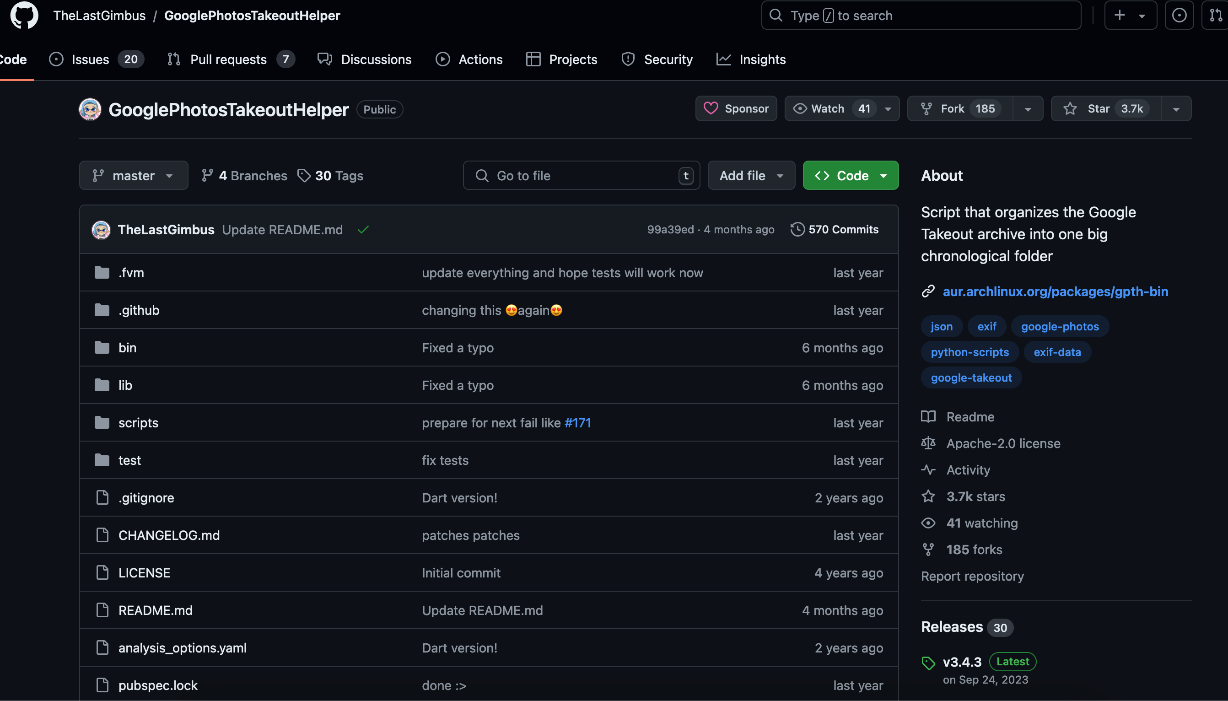Open analysis_options.yaml file
1228x701 pixels.
pos(183,647)
